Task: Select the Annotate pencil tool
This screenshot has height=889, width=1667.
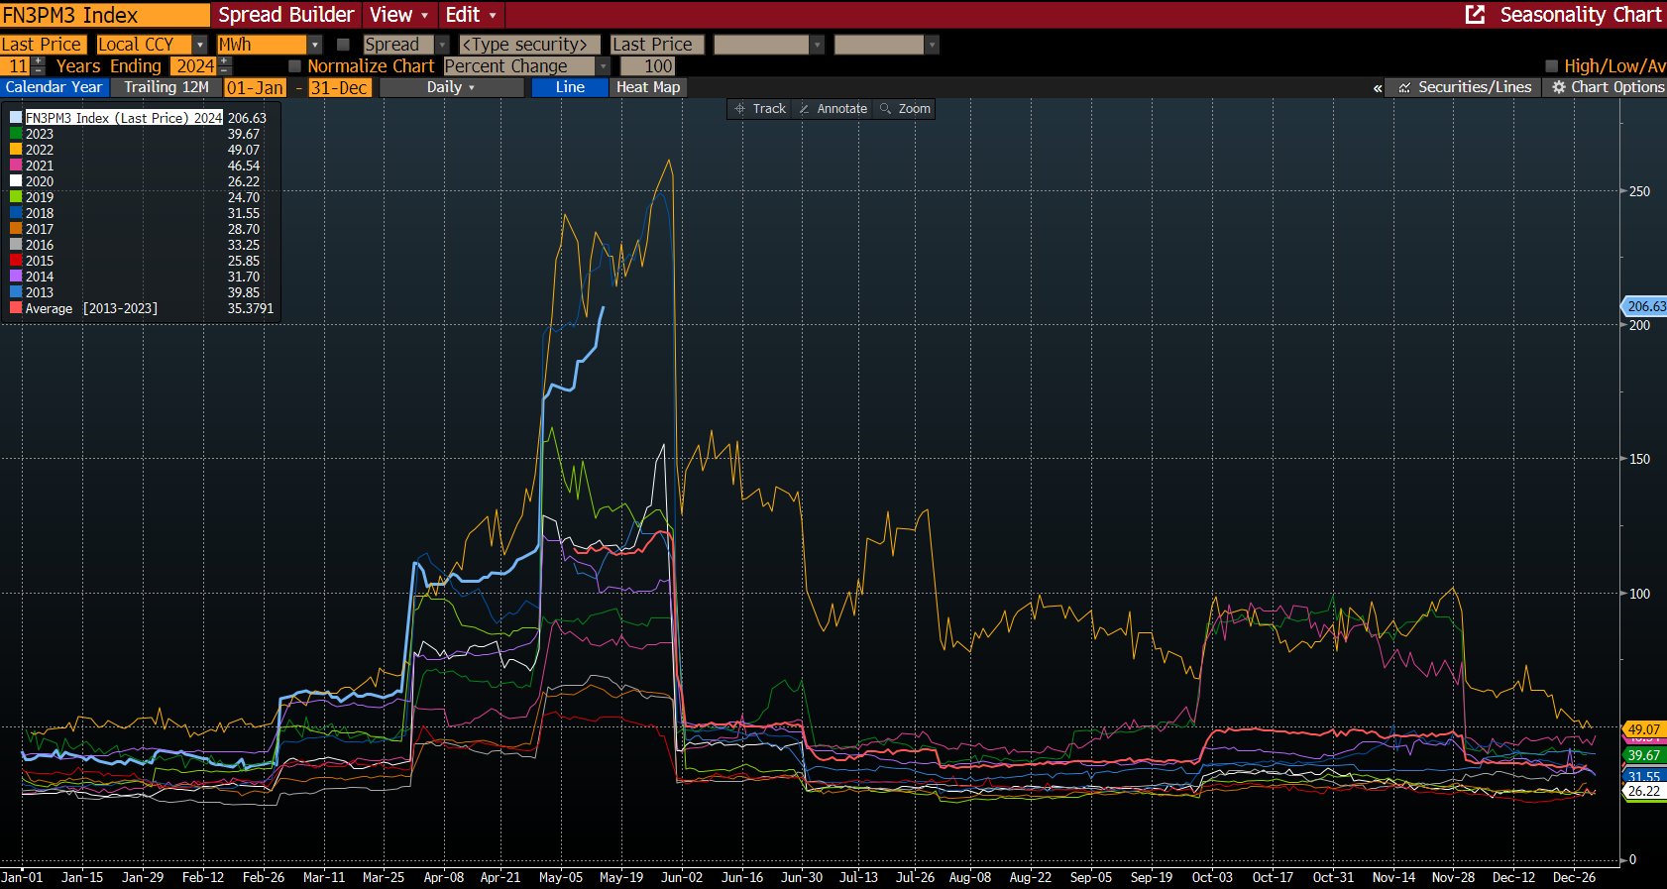Action: [x=833, y=109]
